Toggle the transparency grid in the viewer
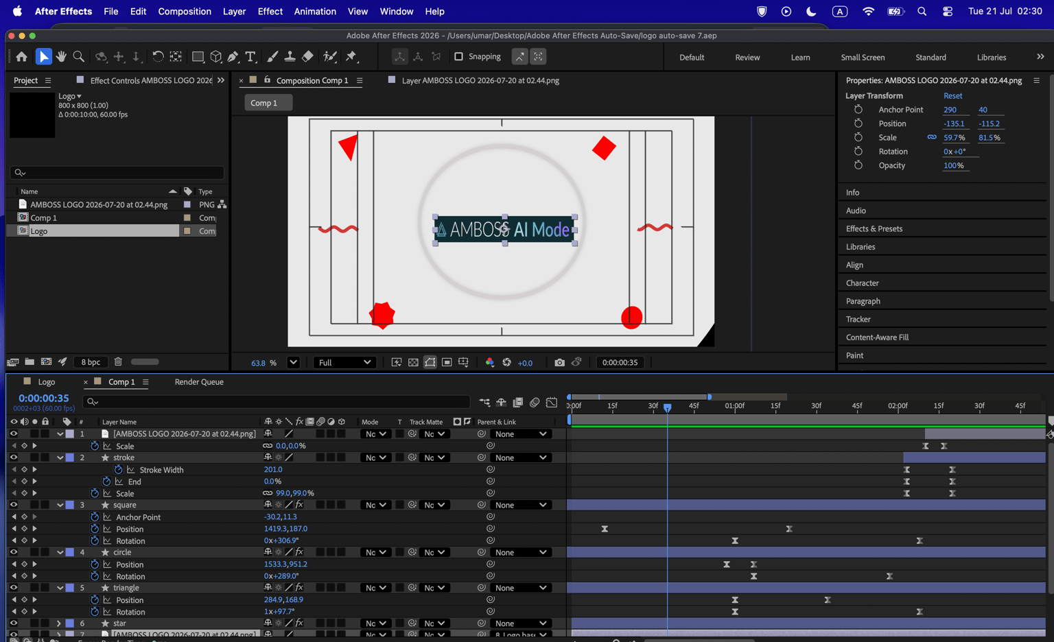The height and width of the screenshot is (642, 1054). click(x=413, y=363)
